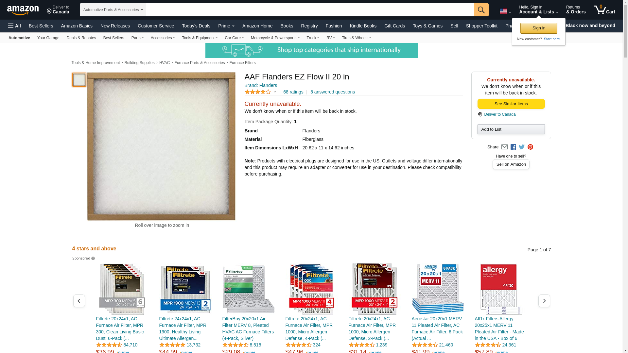Open the 8 answered questions link
Screen dimensions: 628x353
click(332, 92)
